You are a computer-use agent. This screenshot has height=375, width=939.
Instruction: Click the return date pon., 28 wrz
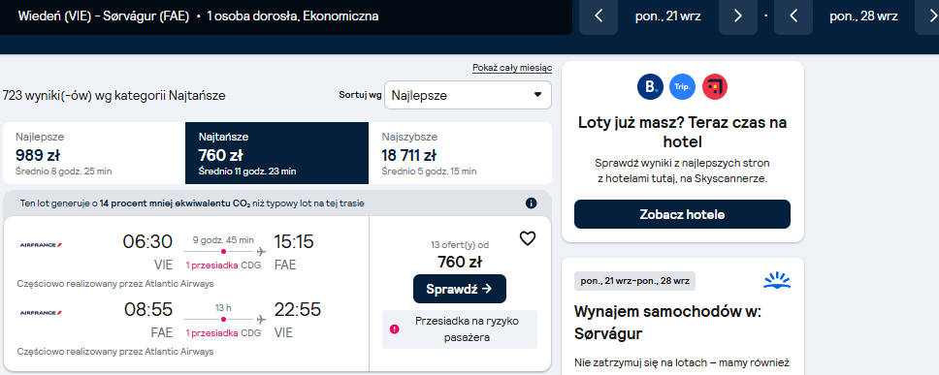(863, 16)
